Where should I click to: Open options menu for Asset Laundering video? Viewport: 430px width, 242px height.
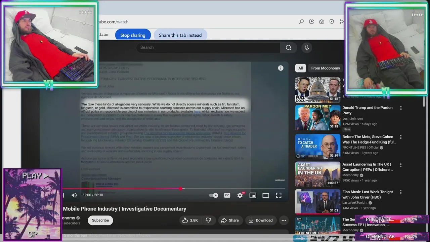(400, 165)
